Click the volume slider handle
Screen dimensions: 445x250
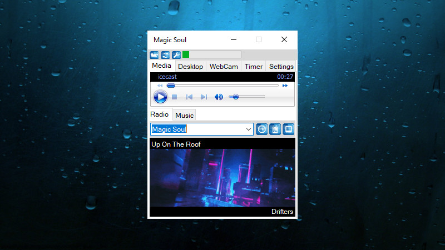tap(235, 97)
